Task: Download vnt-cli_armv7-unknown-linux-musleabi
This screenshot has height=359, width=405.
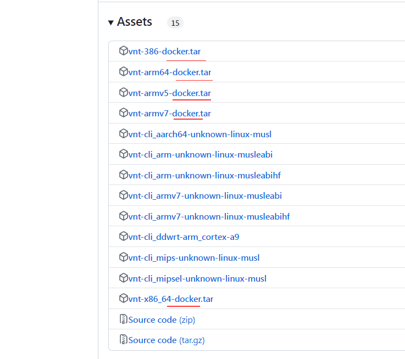Action: [x=205, y=196]
